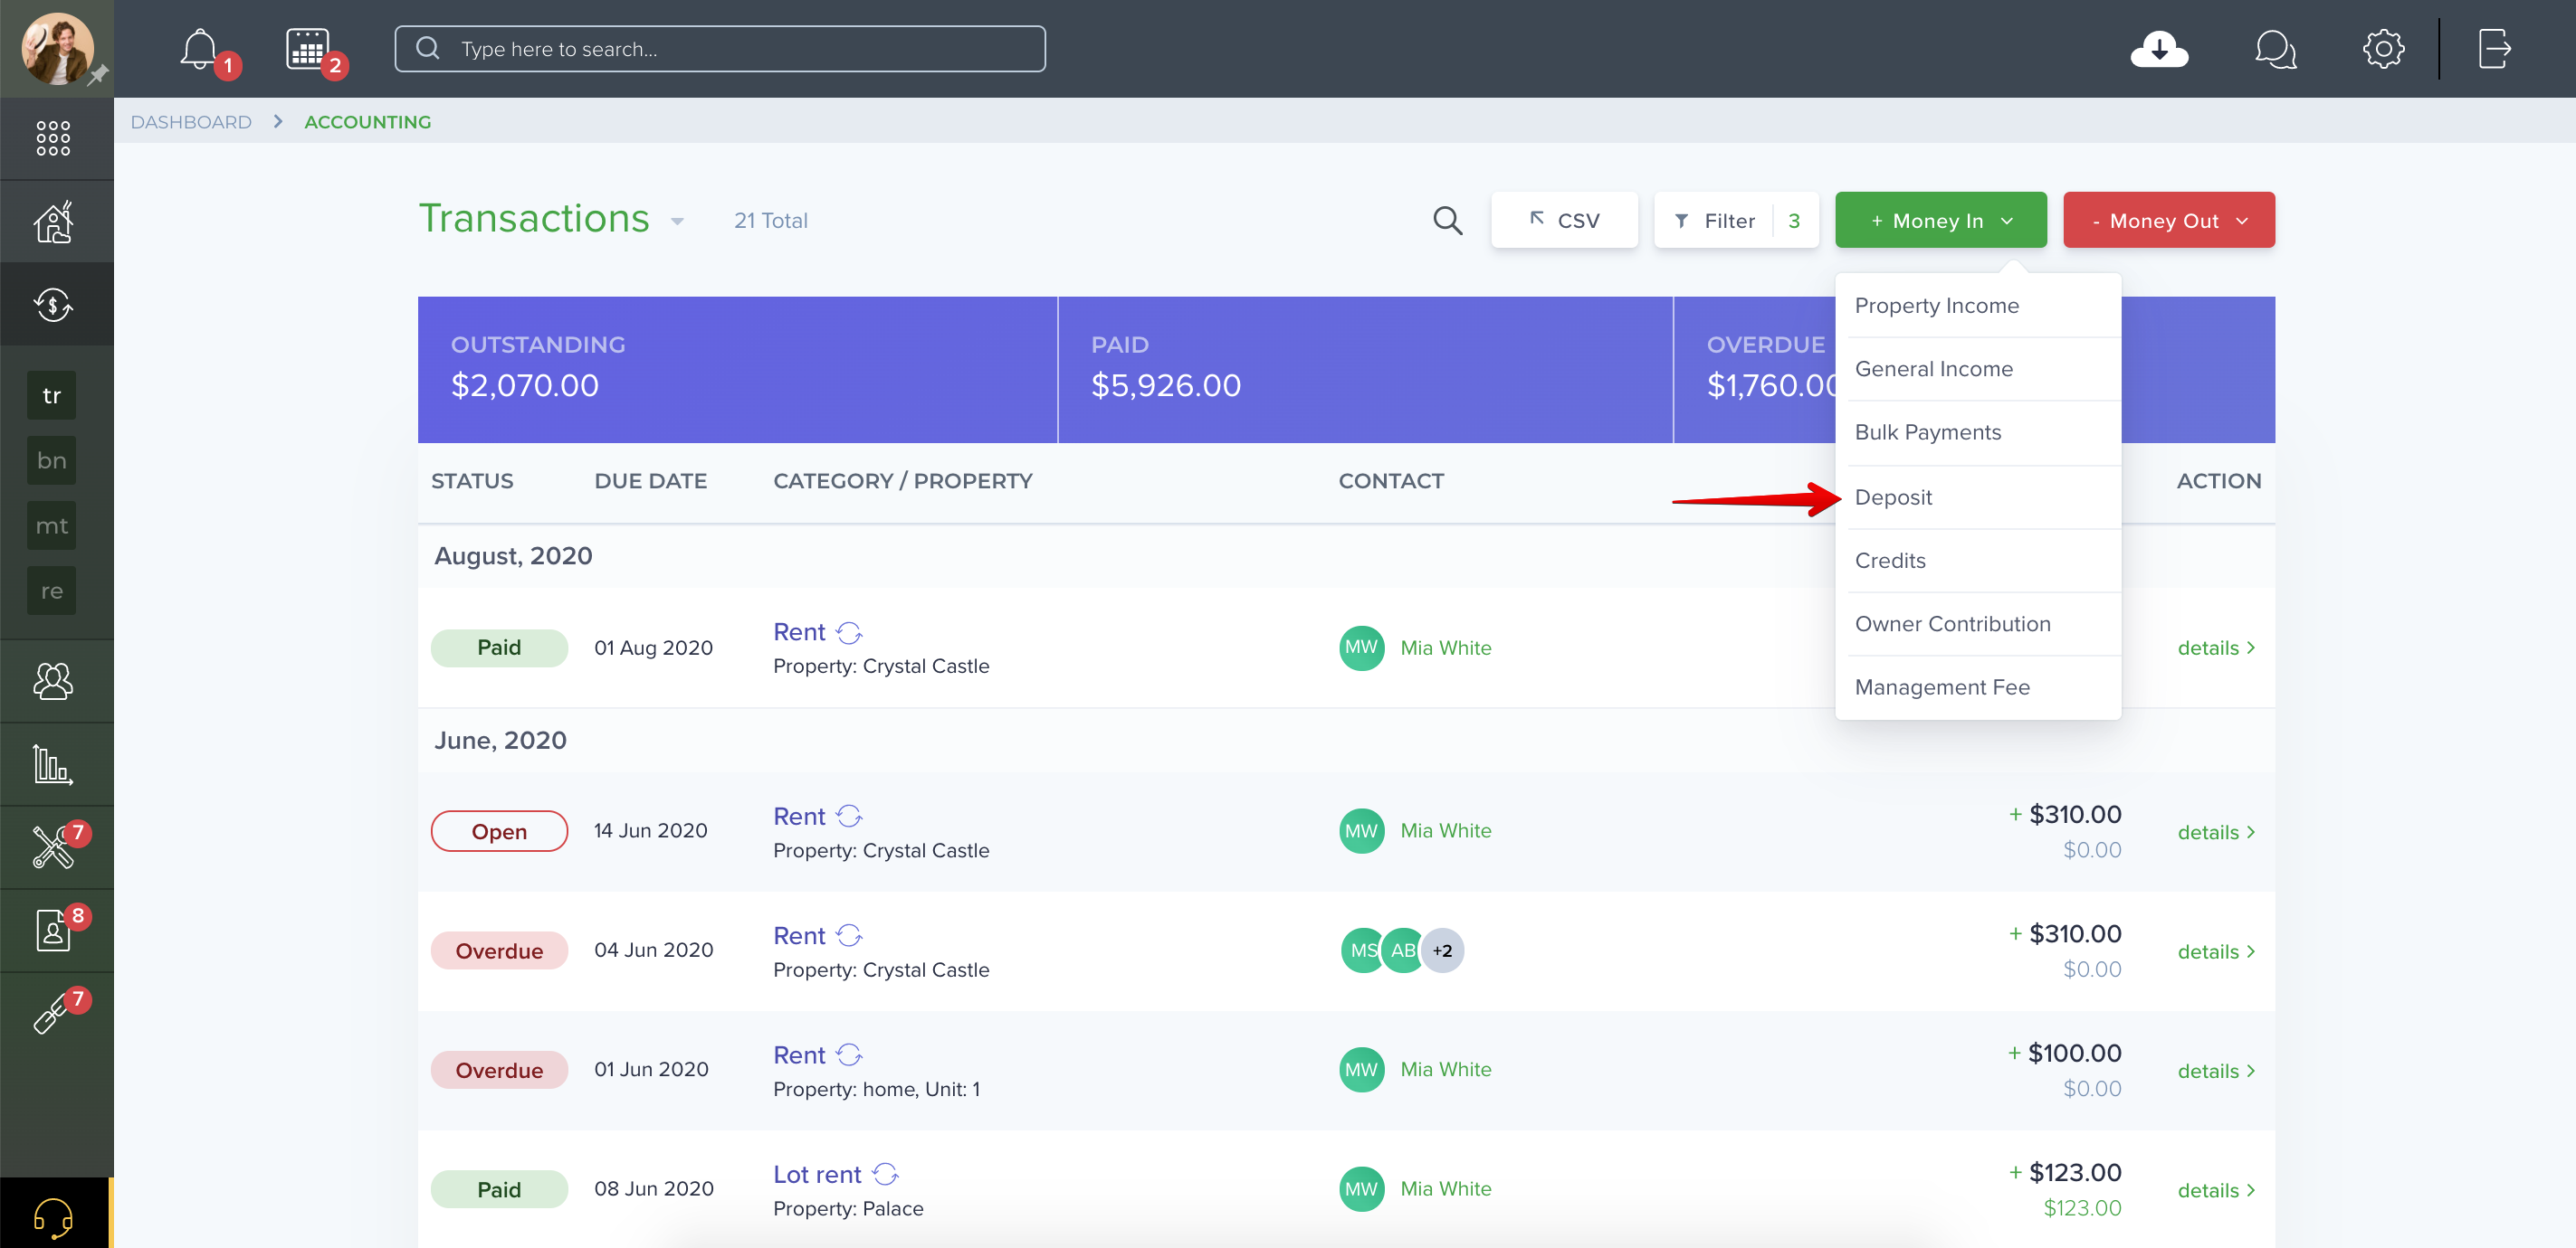
Task: Select the 're' sidebar shortcut
Action: tap(52, 591)
